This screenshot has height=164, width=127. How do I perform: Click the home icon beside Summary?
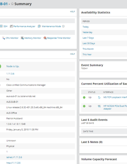coord(12,4)
